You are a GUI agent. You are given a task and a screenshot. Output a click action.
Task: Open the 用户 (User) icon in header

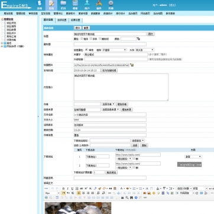tap(87, 5)
